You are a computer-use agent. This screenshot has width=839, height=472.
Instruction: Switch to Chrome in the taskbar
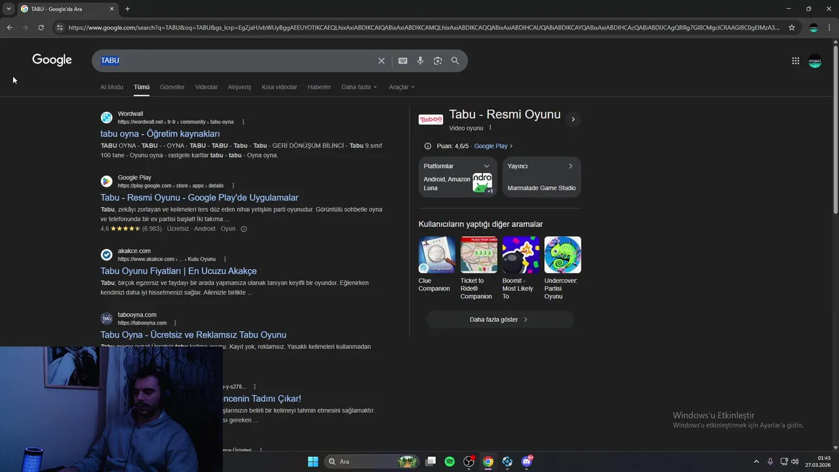[488, 462]
